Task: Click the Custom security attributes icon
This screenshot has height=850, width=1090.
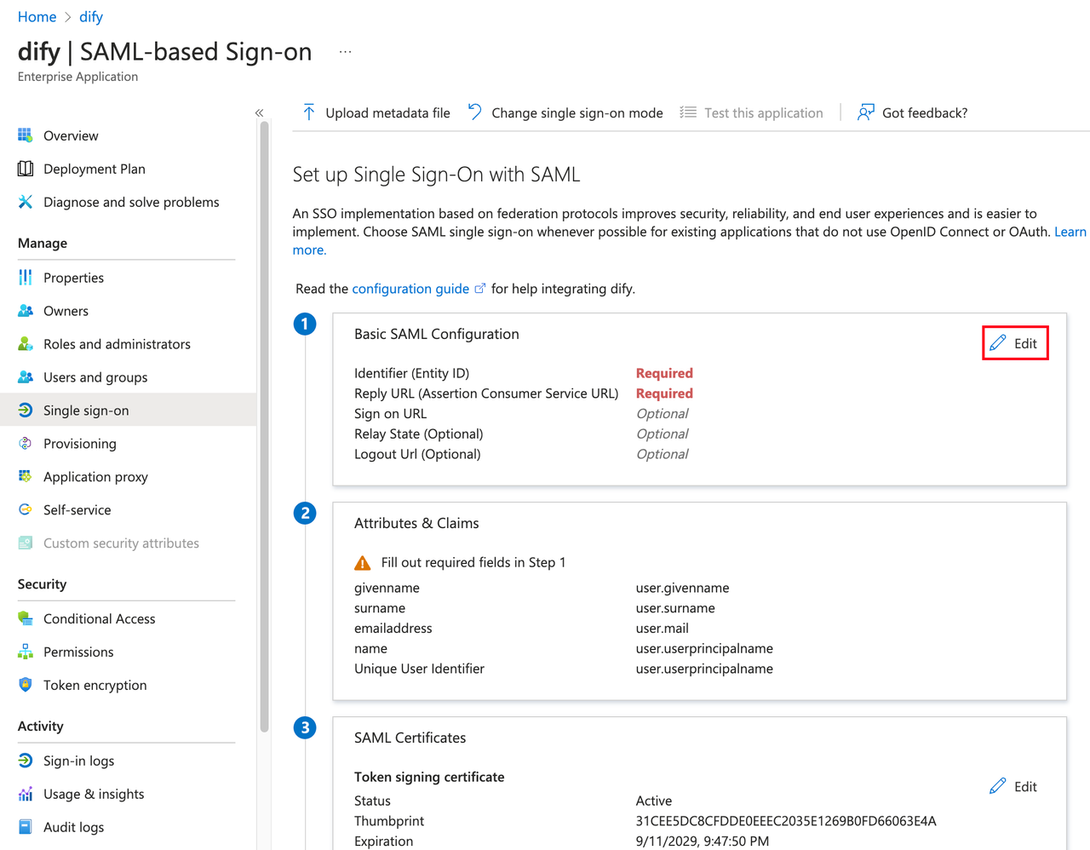Action: pos(26,543)
